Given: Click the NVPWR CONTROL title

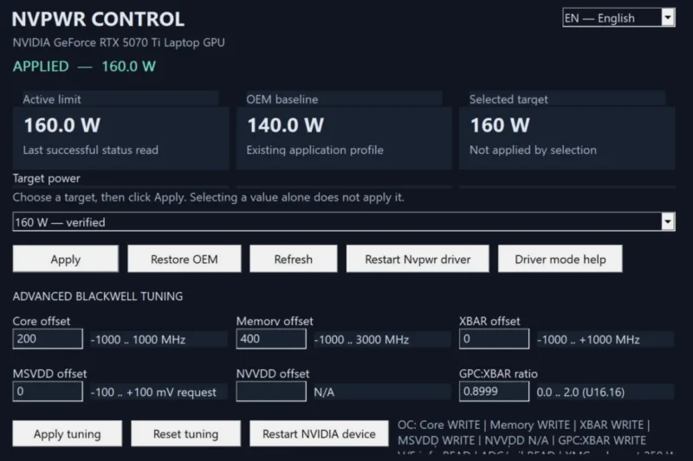Looking at the screenshot, I should tap(98, 19).
